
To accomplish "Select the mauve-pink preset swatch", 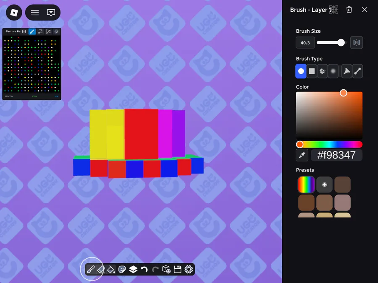I will point(342,203).
